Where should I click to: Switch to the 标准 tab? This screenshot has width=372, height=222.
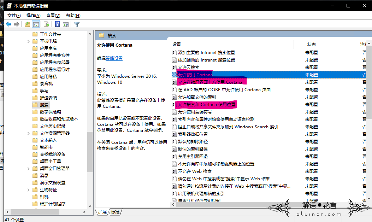(115, 212)
